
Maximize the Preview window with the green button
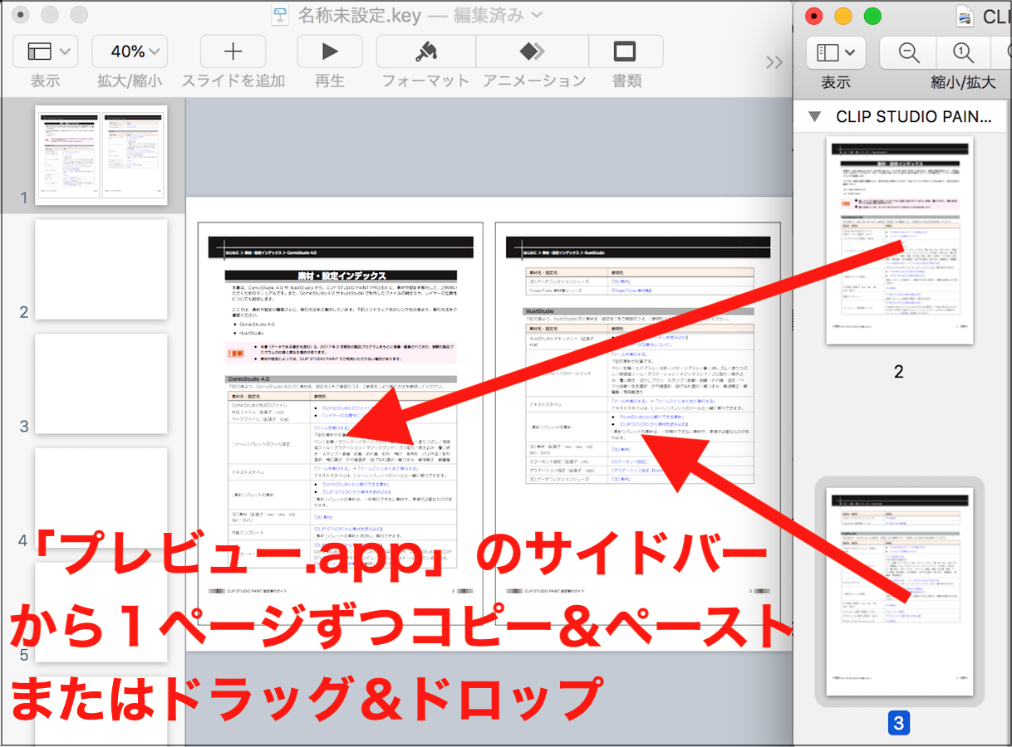[x=872, y=16]
